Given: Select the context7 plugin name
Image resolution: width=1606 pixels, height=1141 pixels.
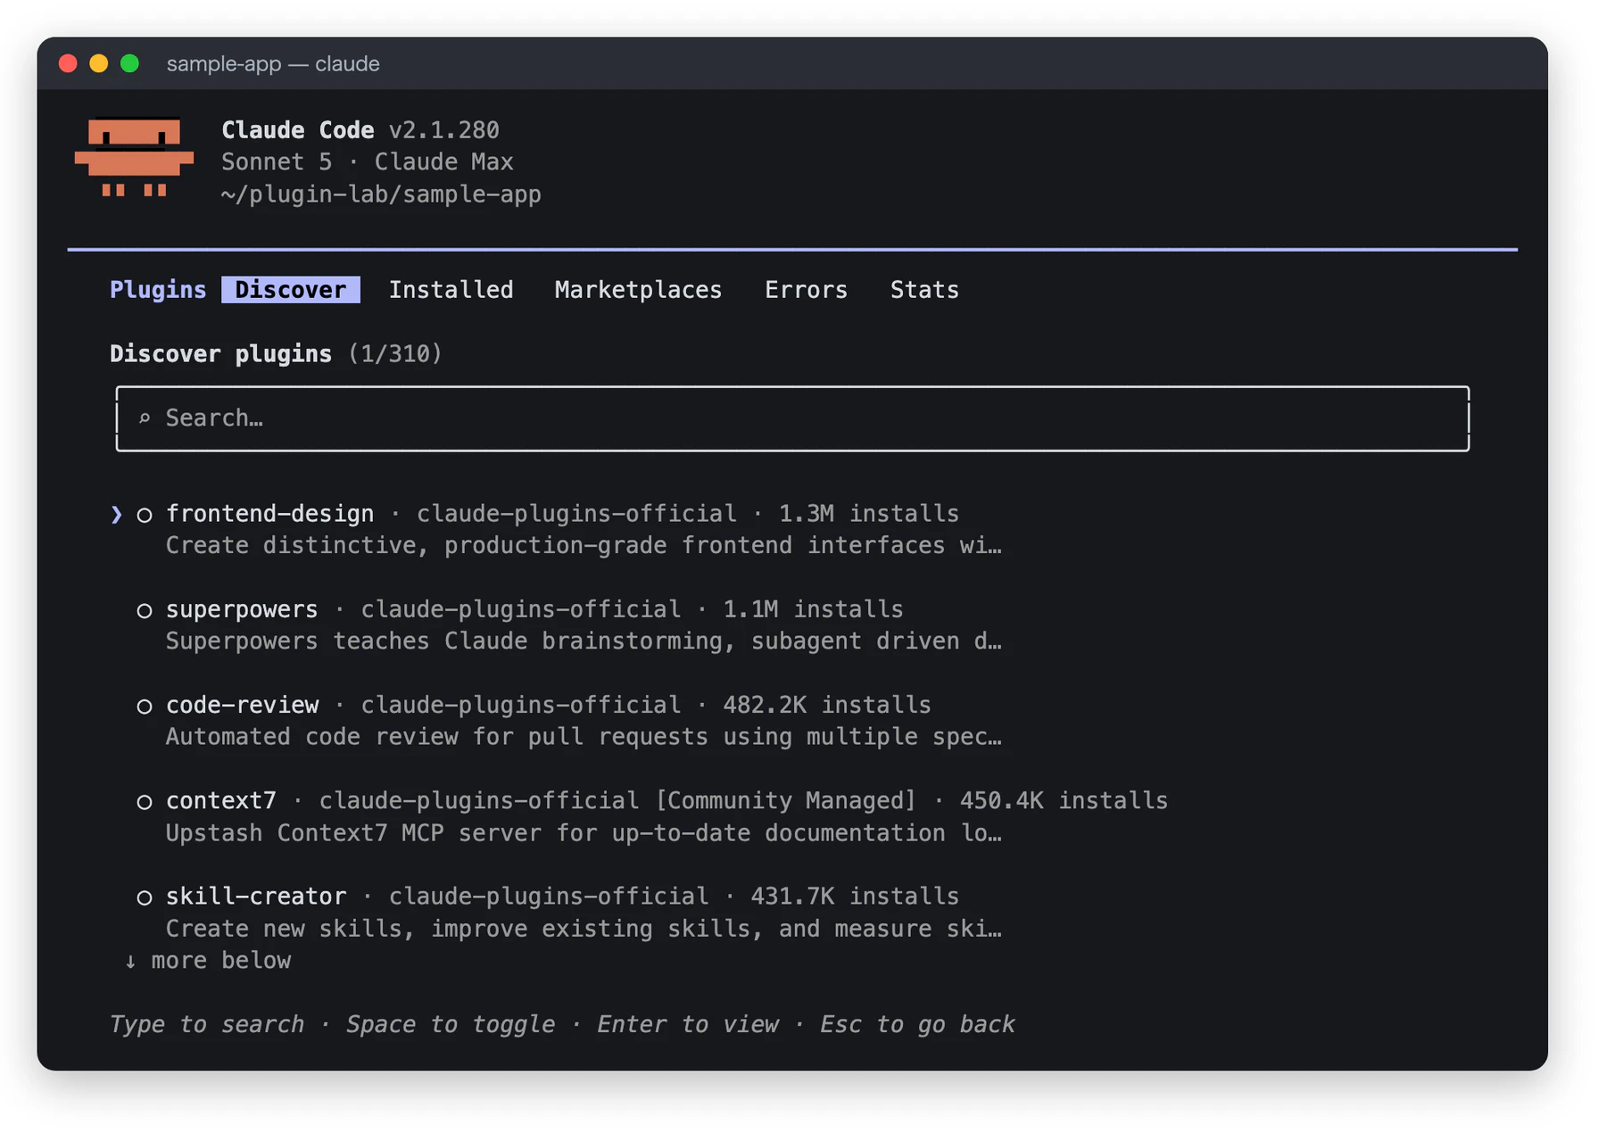Looking at the screenshot, I should coord(221,800).
